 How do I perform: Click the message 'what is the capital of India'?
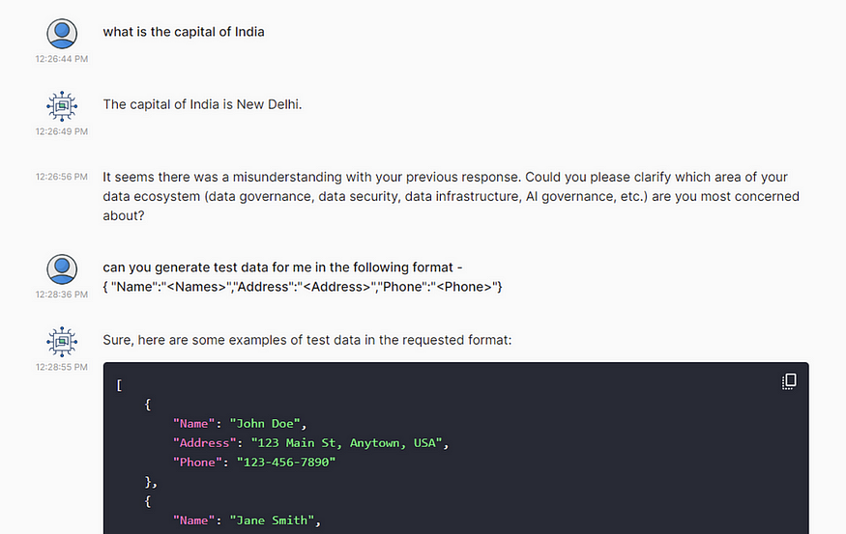(x=184, y=32)
